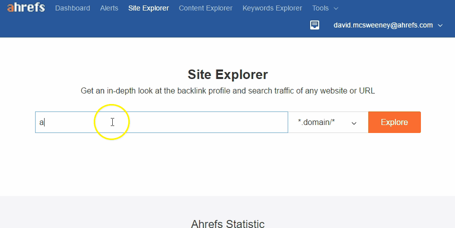Click the Site Explorer heading
Screen dimensions: 455x228
[227, 74]
